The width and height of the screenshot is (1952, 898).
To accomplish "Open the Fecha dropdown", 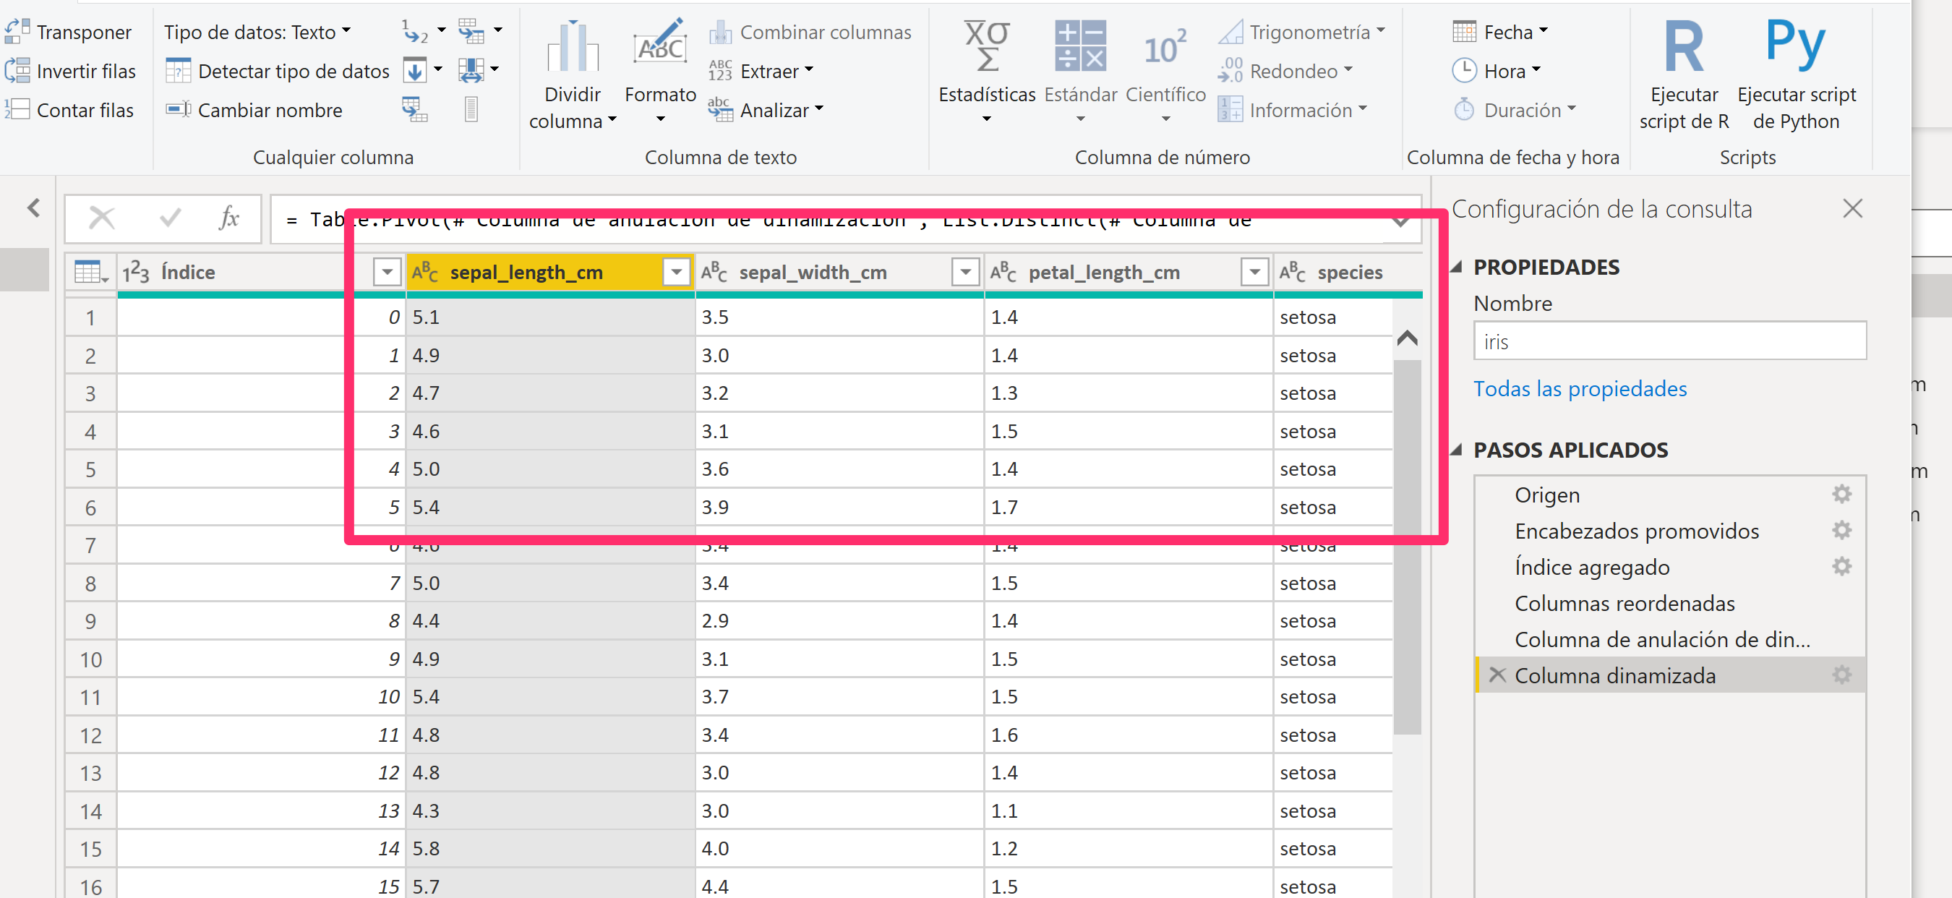I will (x=1499, y=32).
